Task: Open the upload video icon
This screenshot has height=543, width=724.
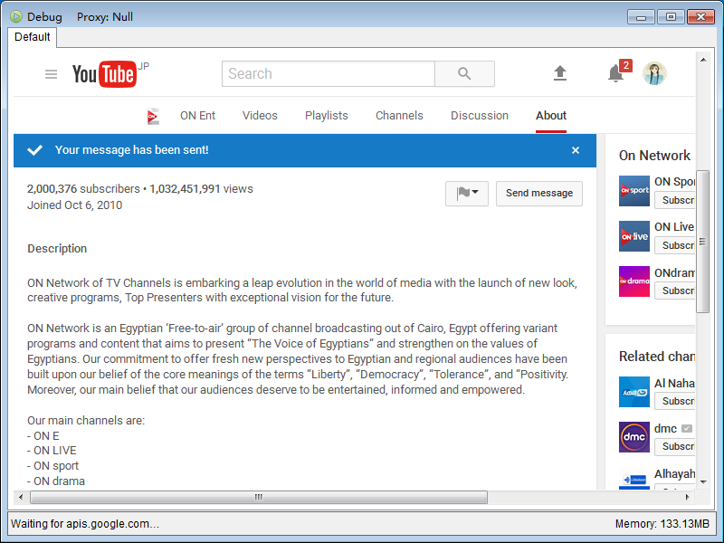Action: (560, 73)
